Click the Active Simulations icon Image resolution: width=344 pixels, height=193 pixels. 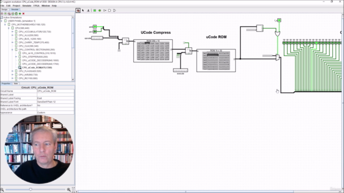(2, 18)
